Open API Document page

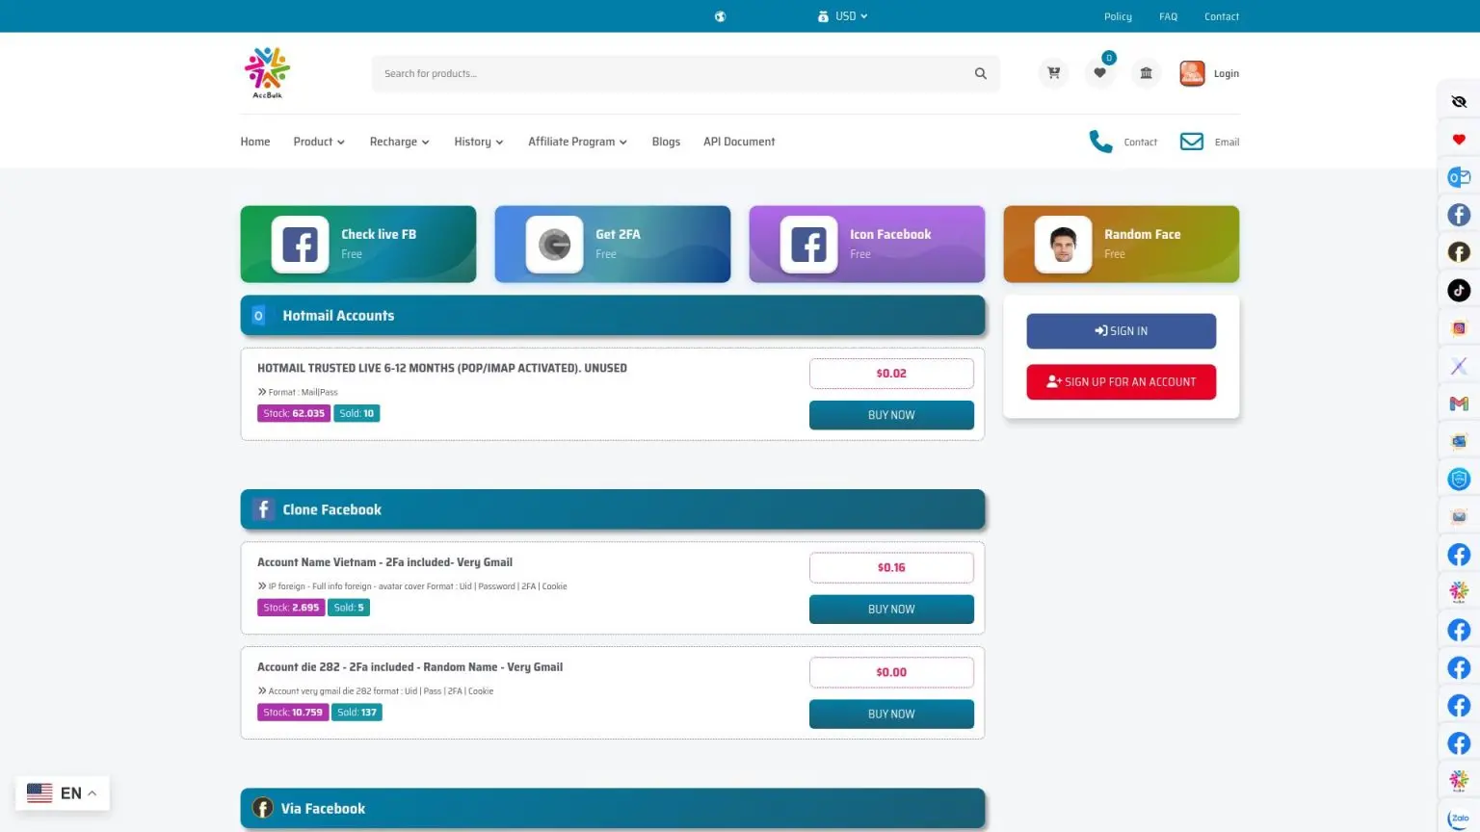pyautogui.click(x=739, y=142)
